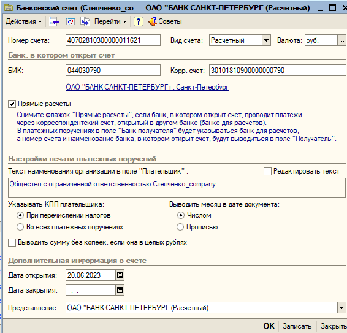Open calendar for Дата открытия
This screenshot has width=347, height=333.
(x=120, y=275)
